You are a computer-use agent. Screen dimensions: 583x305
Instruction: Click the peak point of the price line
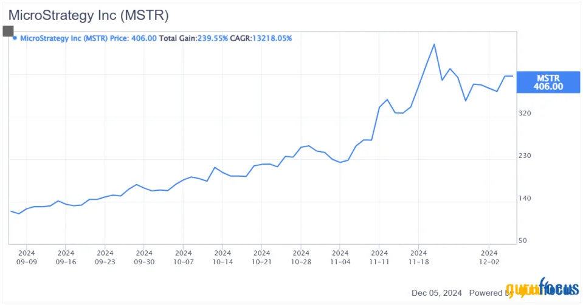[434, 44]
